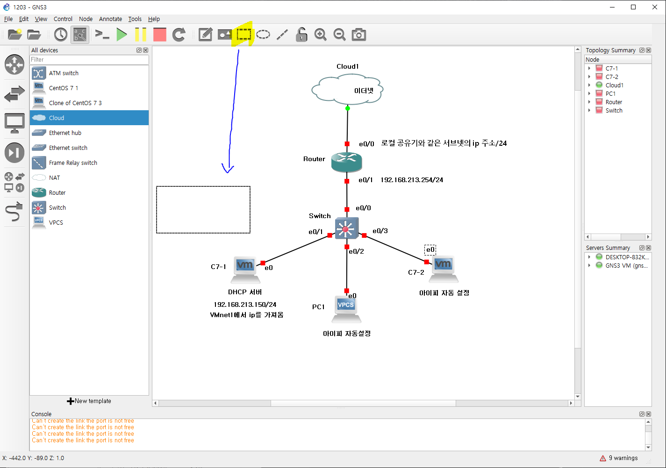Close the Console panel
This screenshot has width=666, height=468.
[x=648, y=414]
